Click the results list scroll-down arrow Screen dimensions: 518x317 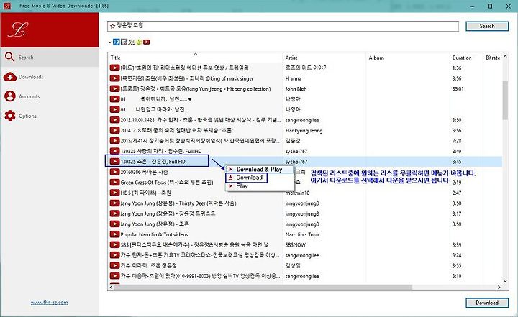click(505, 281)
